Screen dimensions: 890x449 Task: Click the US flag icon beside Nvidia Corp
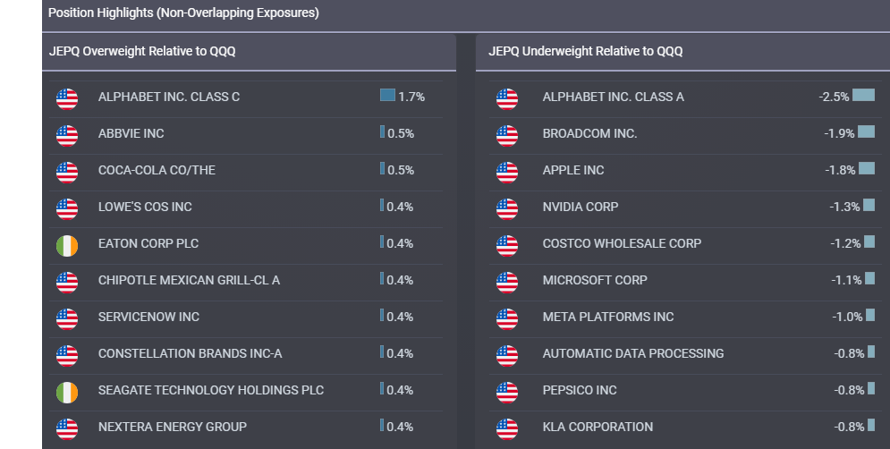[507, 209]
